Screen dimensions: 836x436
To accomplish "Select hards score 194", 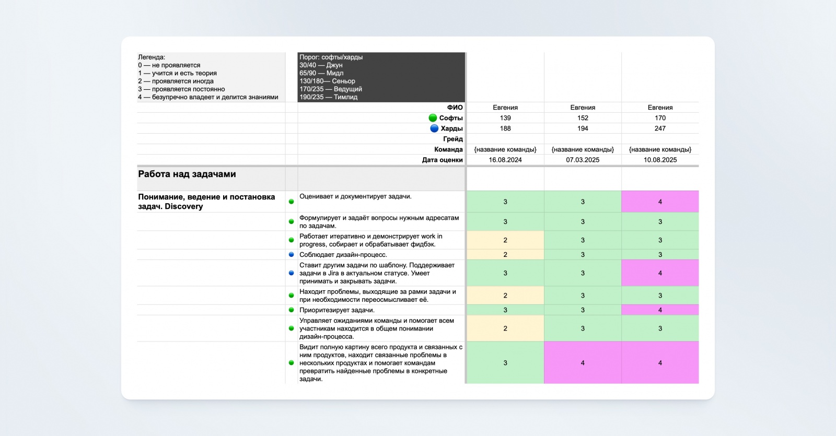I will [583, 128].
